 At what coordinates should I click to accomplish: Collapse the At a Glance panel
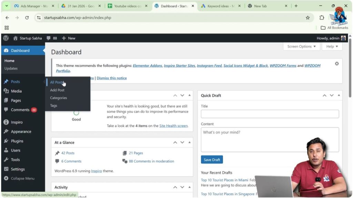click(x=190, y=142)
